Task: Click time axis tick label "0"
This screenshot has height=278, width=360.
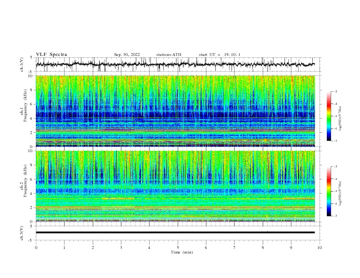Action: [x=36, y=248]
